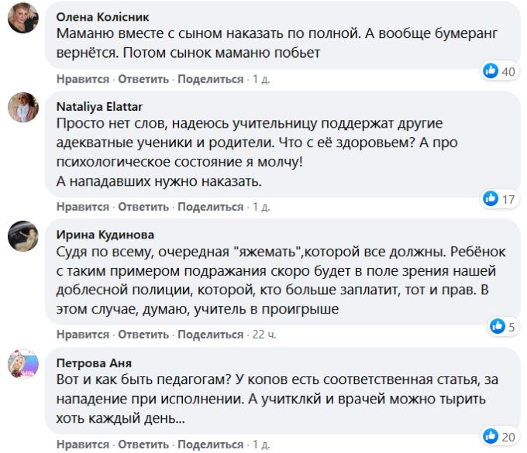Open Олена Колісник profile avatar
Screen dimensions: 527x453
(x=22, y=18)
